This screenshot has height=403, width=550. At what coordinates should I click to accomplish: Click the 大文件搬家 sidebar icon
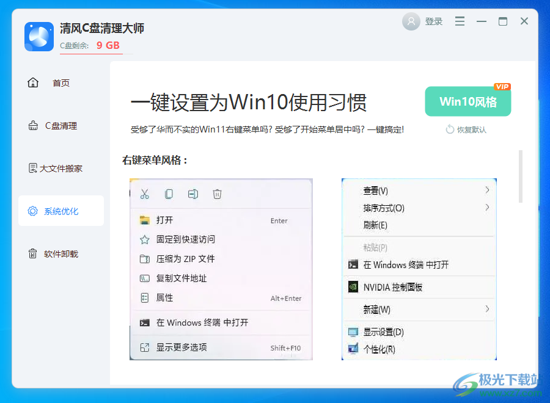pyautogui.click(x=32, y=168)
